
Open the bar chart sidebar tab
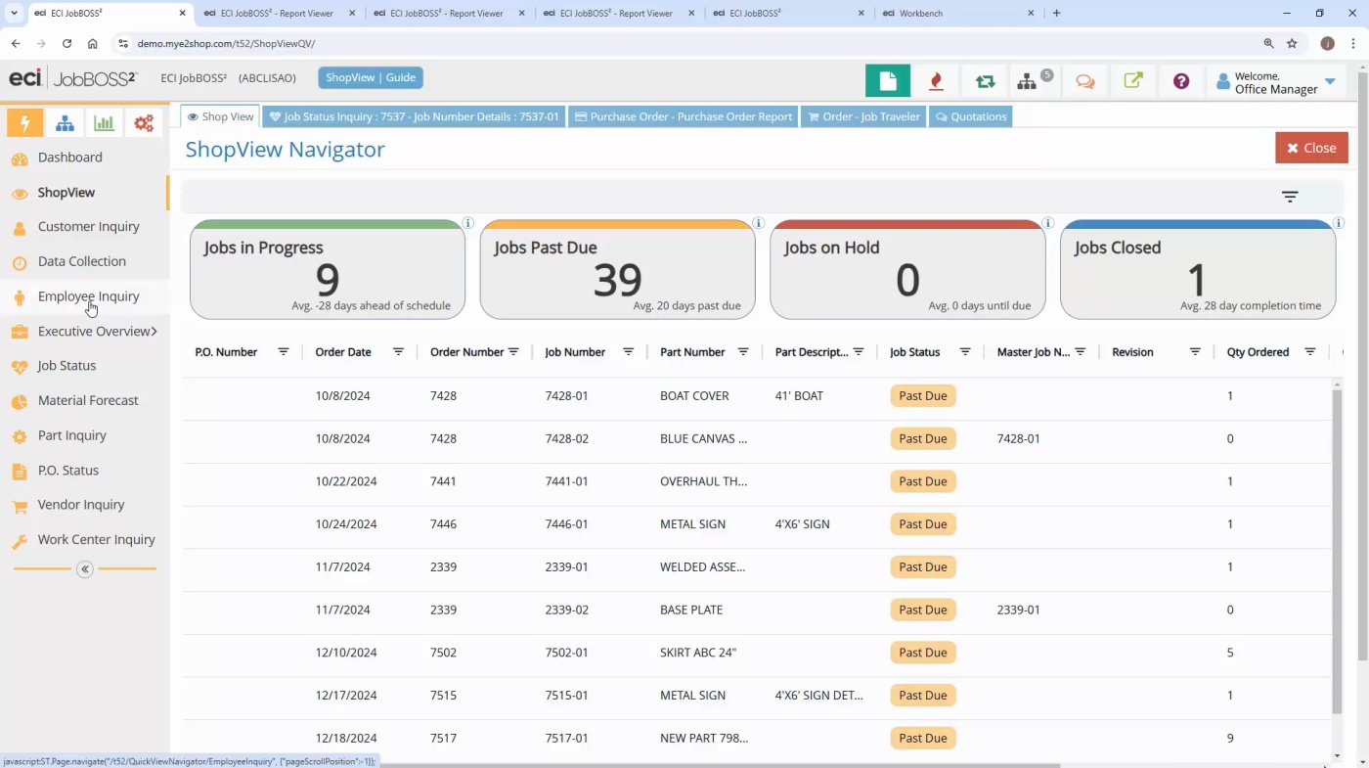(x=104, y=123)
